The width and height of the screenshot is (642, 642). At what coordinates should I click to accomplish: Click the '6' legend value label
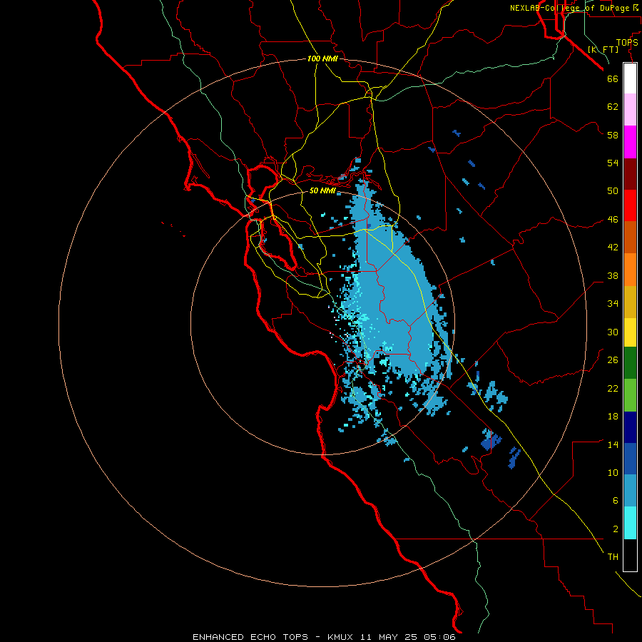(616, 501)
